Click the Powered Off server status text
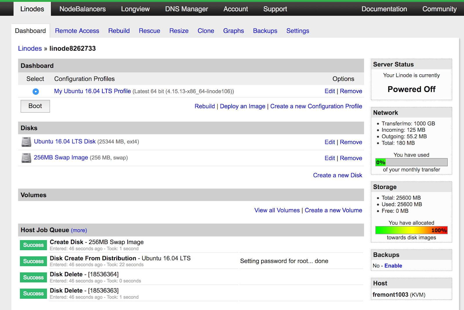464x310 pixels. coord(412,89)
